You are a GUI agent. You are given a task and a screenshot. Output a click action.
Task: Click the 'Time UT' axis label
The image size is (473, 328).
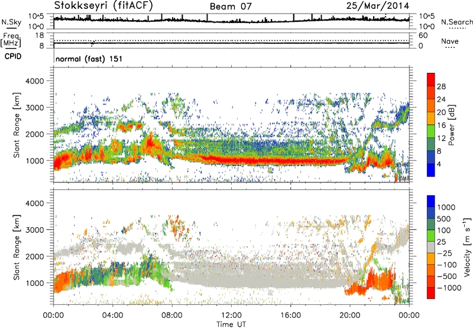coord(231,324)
